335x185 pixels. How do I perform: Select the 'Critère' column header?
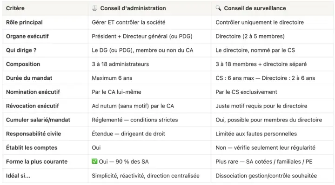click(x=15, y=8)
